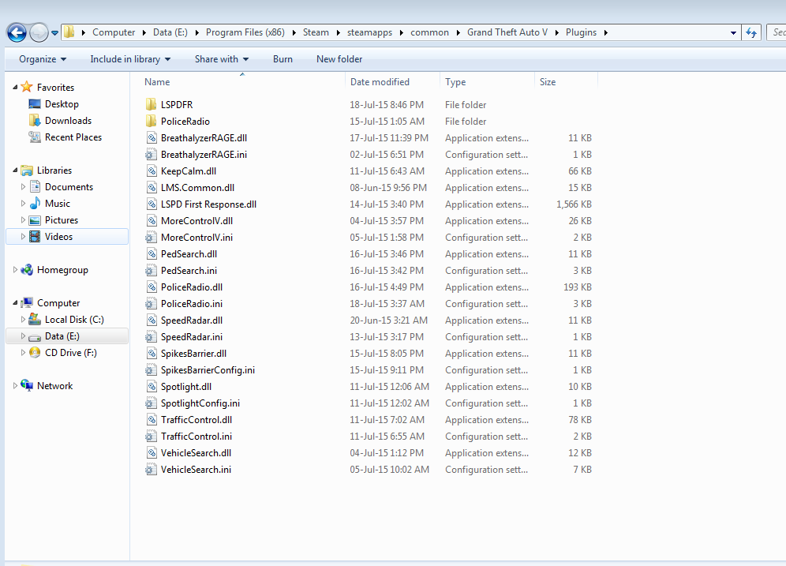Select the PedSearch.dll file
The width and height of the screenshot is (786, 566).
pos(189,253)
